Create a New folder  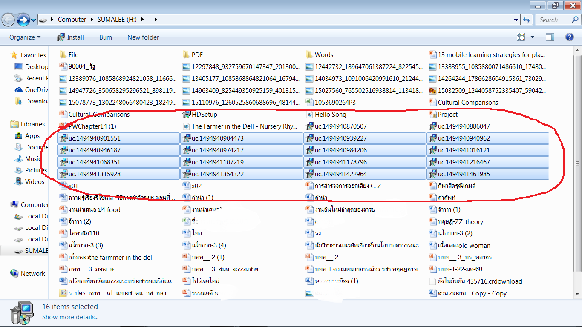(x=143, y=37)
